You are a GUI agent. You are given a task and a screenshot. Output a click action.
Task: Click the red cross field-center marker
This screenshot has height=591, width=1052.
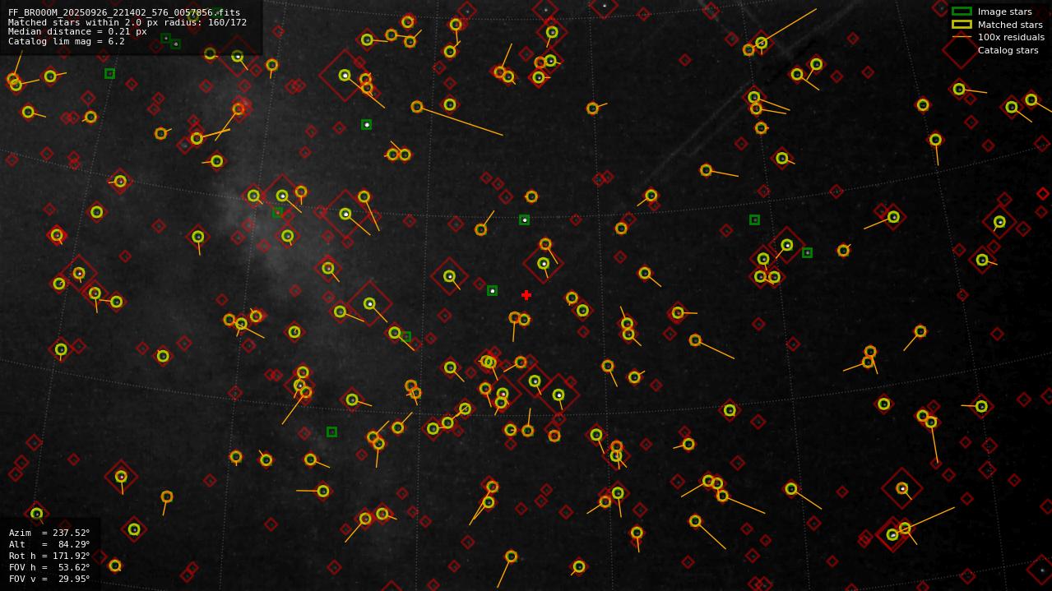click(526, 295)
